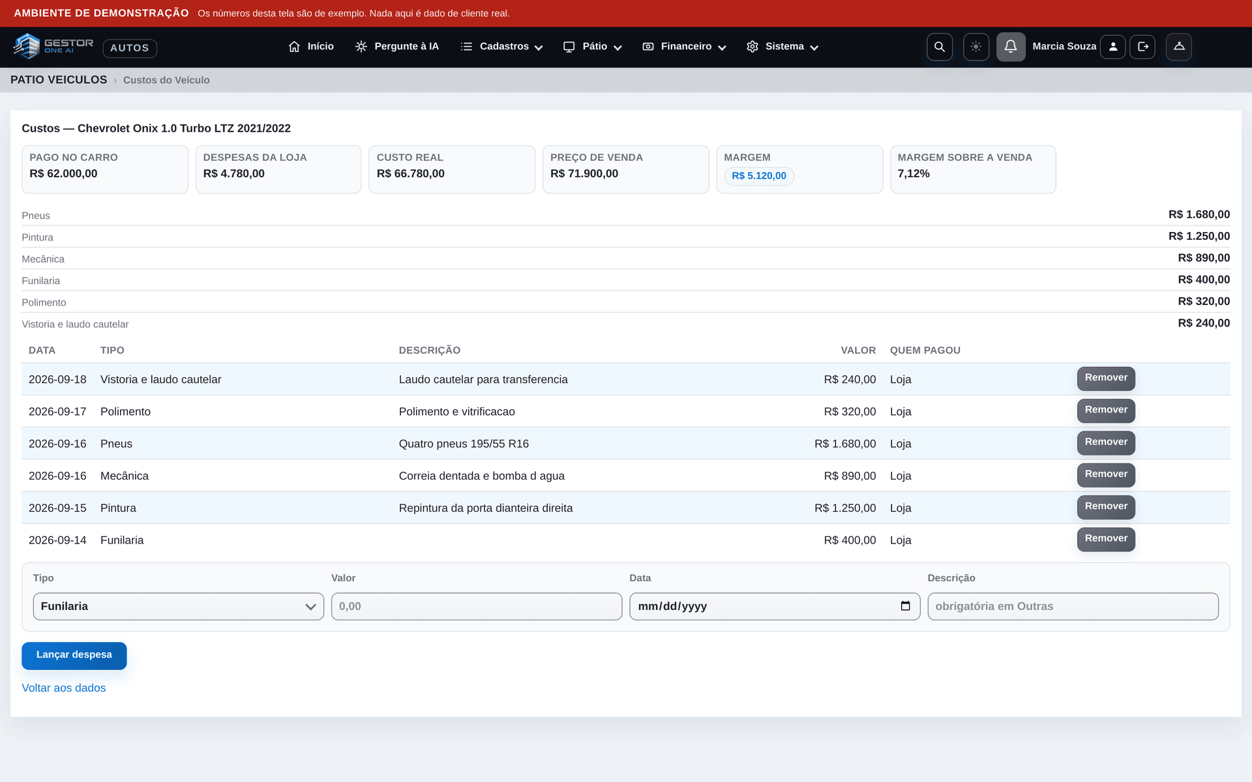Open the search magnifier icon
The image size is (1252, 782).
coord(939,47)
